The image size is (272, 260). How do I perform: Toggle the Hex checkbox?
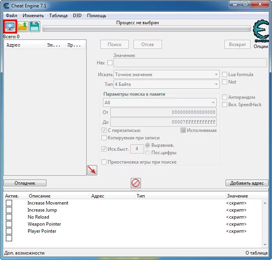click(x=110, y=62)
